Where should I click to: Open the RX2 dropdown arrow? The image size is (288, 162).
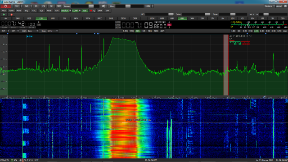(x=22, y=6)
